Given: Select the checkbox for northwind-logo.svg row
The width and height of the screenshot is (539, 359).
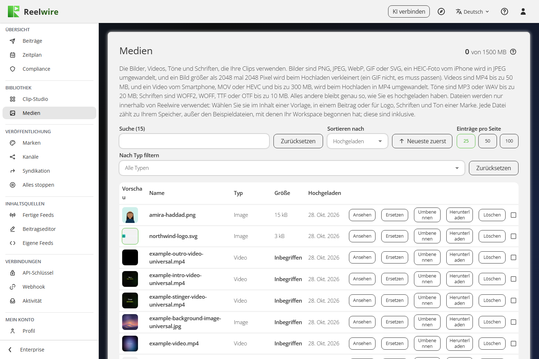Looking at the screenshot, I should 513,236.
